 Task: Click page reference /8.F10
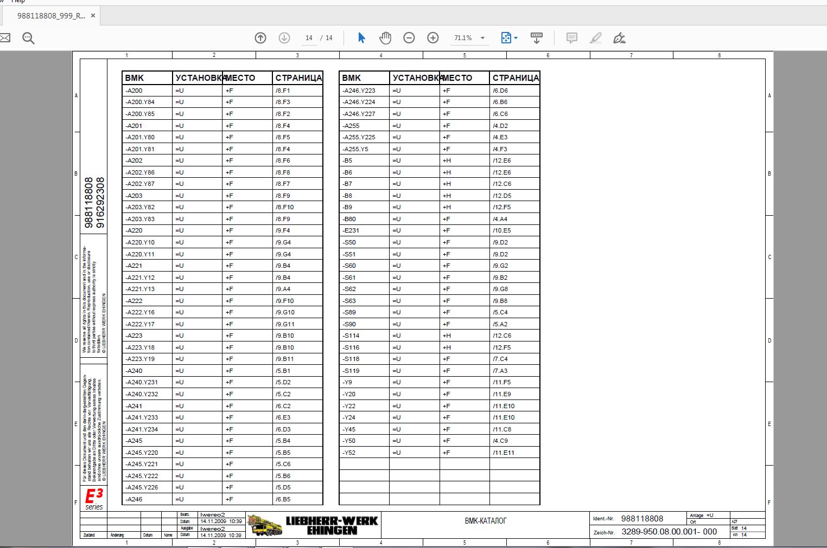pos(284,207)
